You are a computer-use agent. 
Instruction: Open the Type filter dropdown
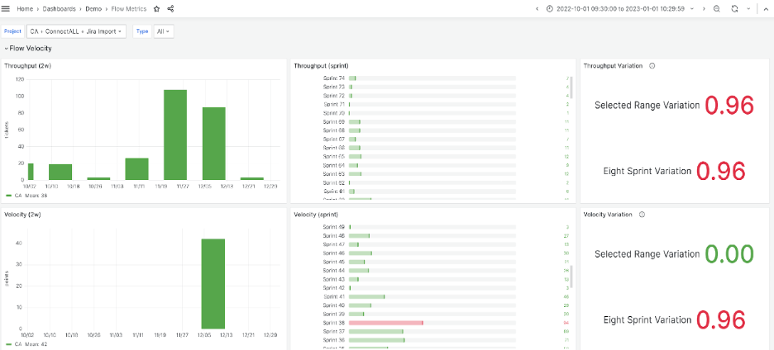pyautogui.click(x=164, y=31)
